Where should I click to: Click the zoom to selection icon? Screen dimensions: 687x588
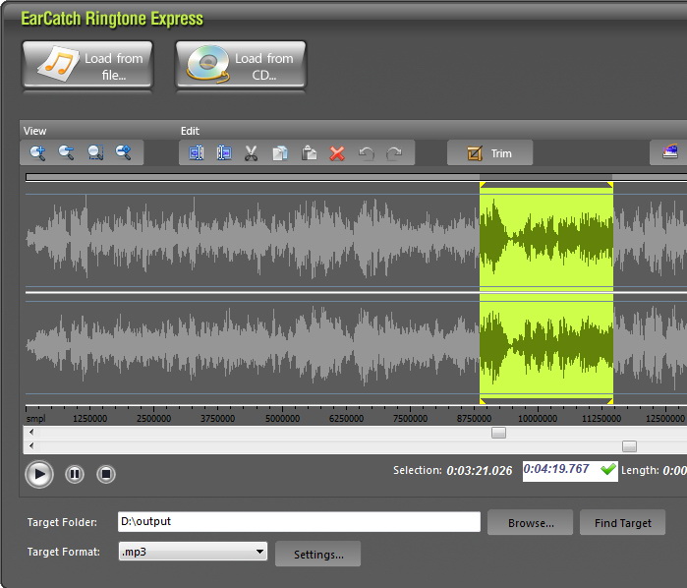[x=95, y=152]
